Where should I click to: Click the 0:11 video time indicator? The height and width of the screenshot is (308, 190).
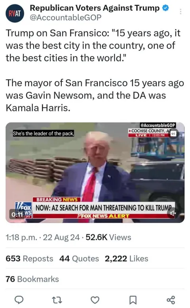(17, 214)
